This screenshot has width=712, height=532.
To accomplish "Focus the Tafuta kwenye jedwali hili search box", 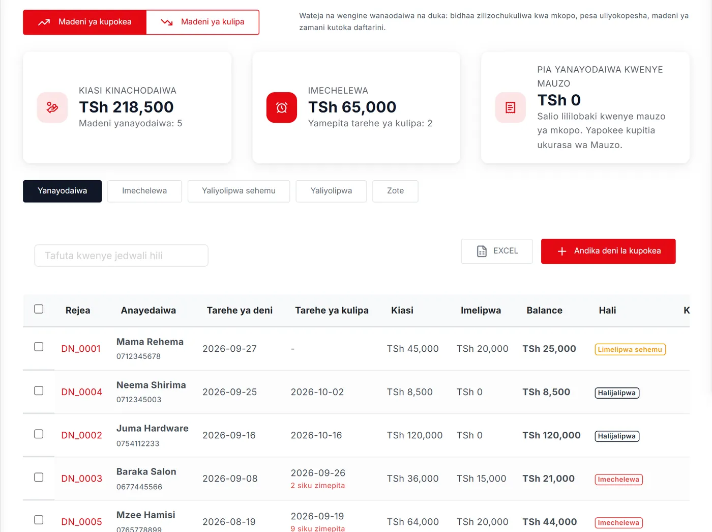I will 121,256.
